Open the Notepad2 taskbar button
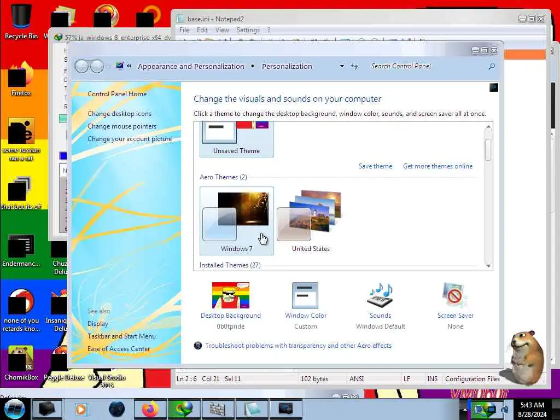 point(251,409)
